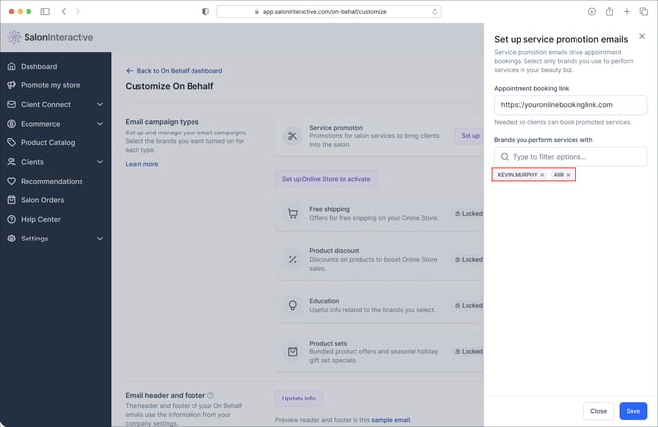Expand the Client Connect chevron
Screen dimensions: 658x427
(100, 104)
